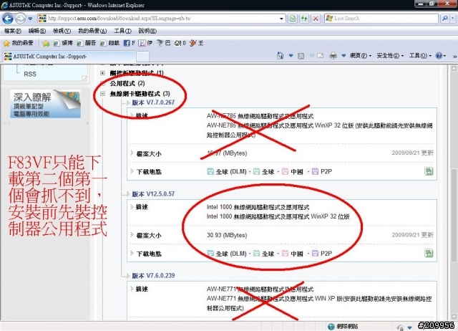The image size is (458, 331).
Task: Click the browser Back arrow button
Action: 8,19
